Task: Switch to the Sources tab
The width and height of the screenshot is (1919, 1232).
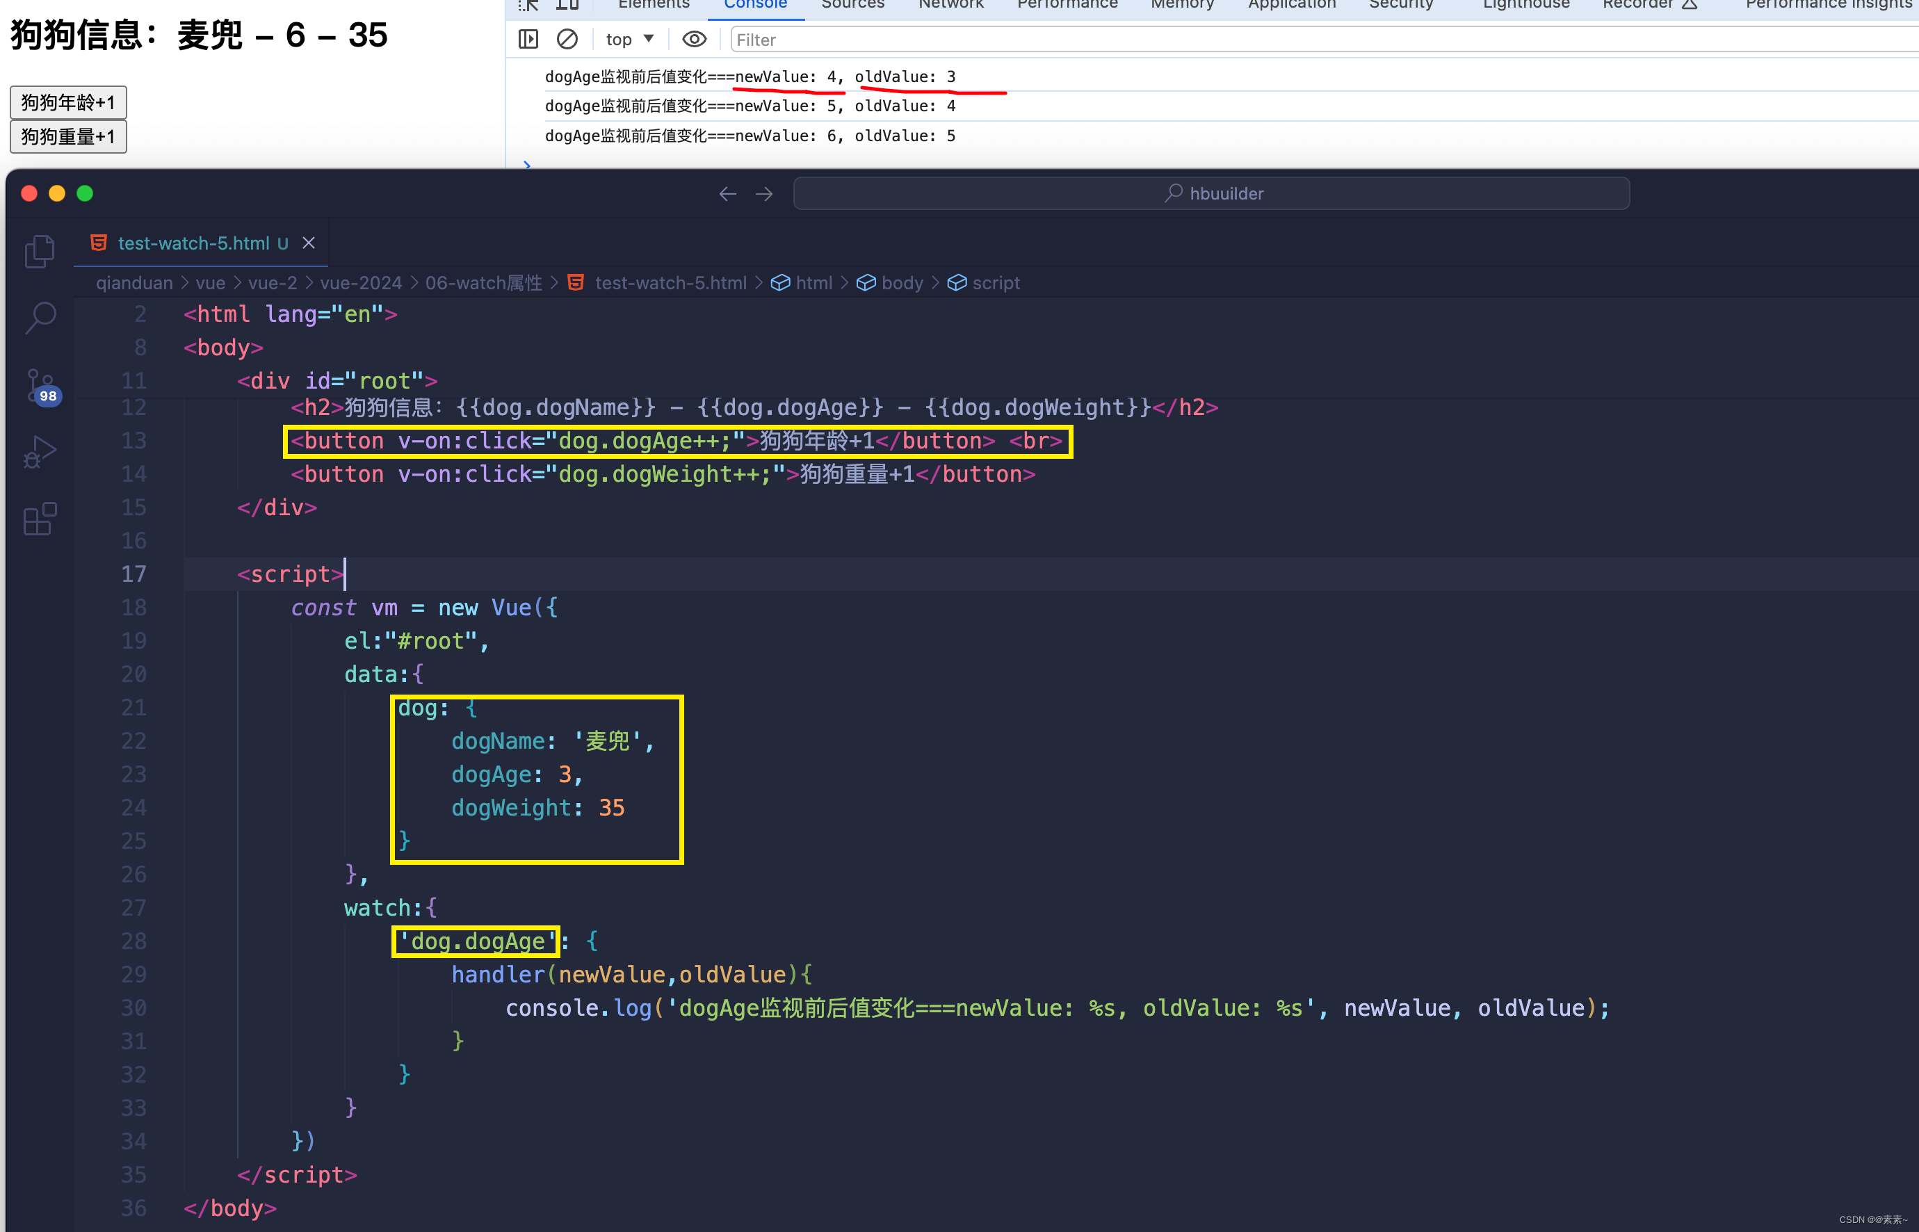Action: 852,5
